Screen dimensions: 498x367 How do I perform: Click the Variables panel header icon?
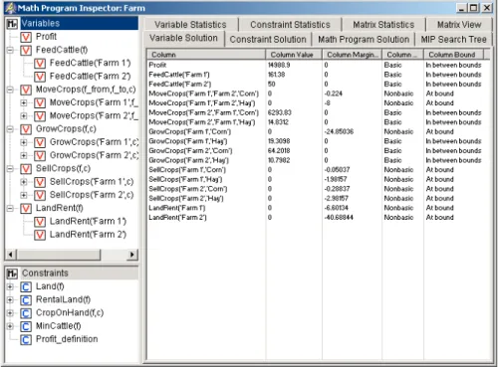click(x=12, y=24)
